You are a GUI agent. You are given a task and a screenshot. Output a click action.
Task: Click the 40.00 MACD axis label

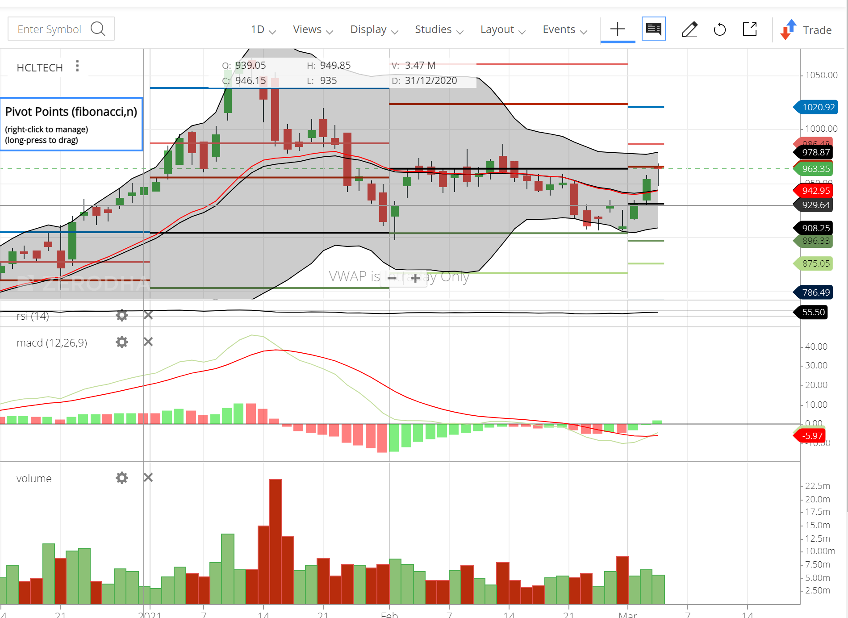pyautogui.click(x=816, y=347)
